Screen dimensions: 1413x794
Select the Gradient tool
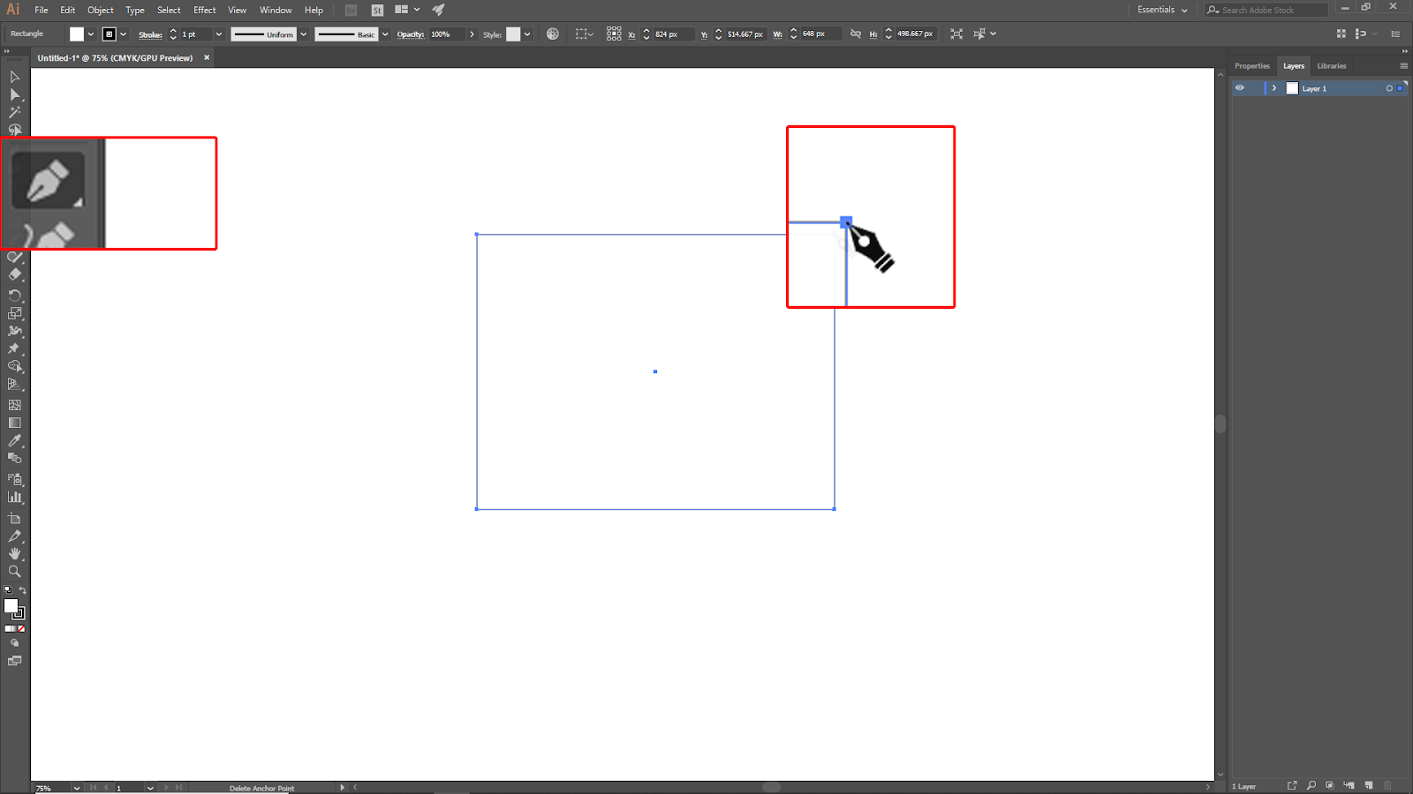(x=14, y=423)
